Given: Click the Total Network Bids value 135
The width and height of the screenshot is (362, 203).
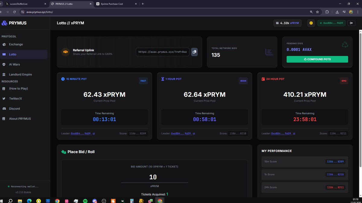Looking at the screenshot, I should [x=216, y=55].
